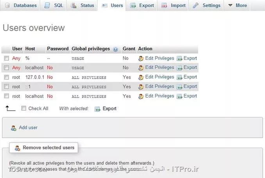Click edit privileges icon for root 127.0.0.1

[x=141, y=77]
